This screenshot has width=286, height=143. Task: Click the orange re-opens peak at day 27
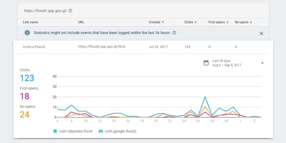pyautogui.click(x=205, y=107)
